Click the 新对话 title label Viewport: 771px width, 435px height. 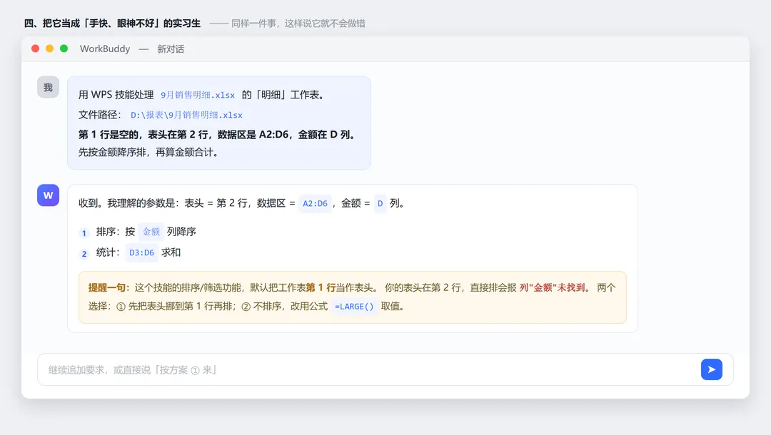tap(171, 49)
